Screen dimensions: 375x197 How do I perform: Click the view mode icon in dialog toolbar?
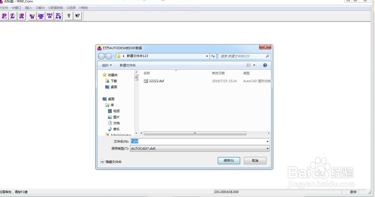249,65
